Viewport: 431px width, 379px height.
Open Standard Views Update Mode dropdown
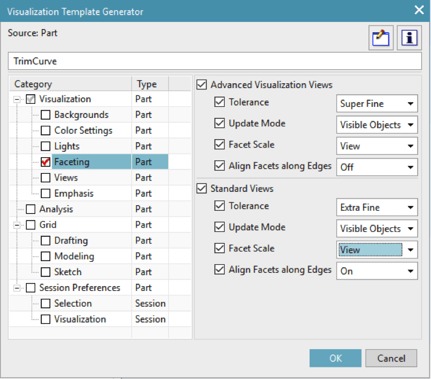377,228
